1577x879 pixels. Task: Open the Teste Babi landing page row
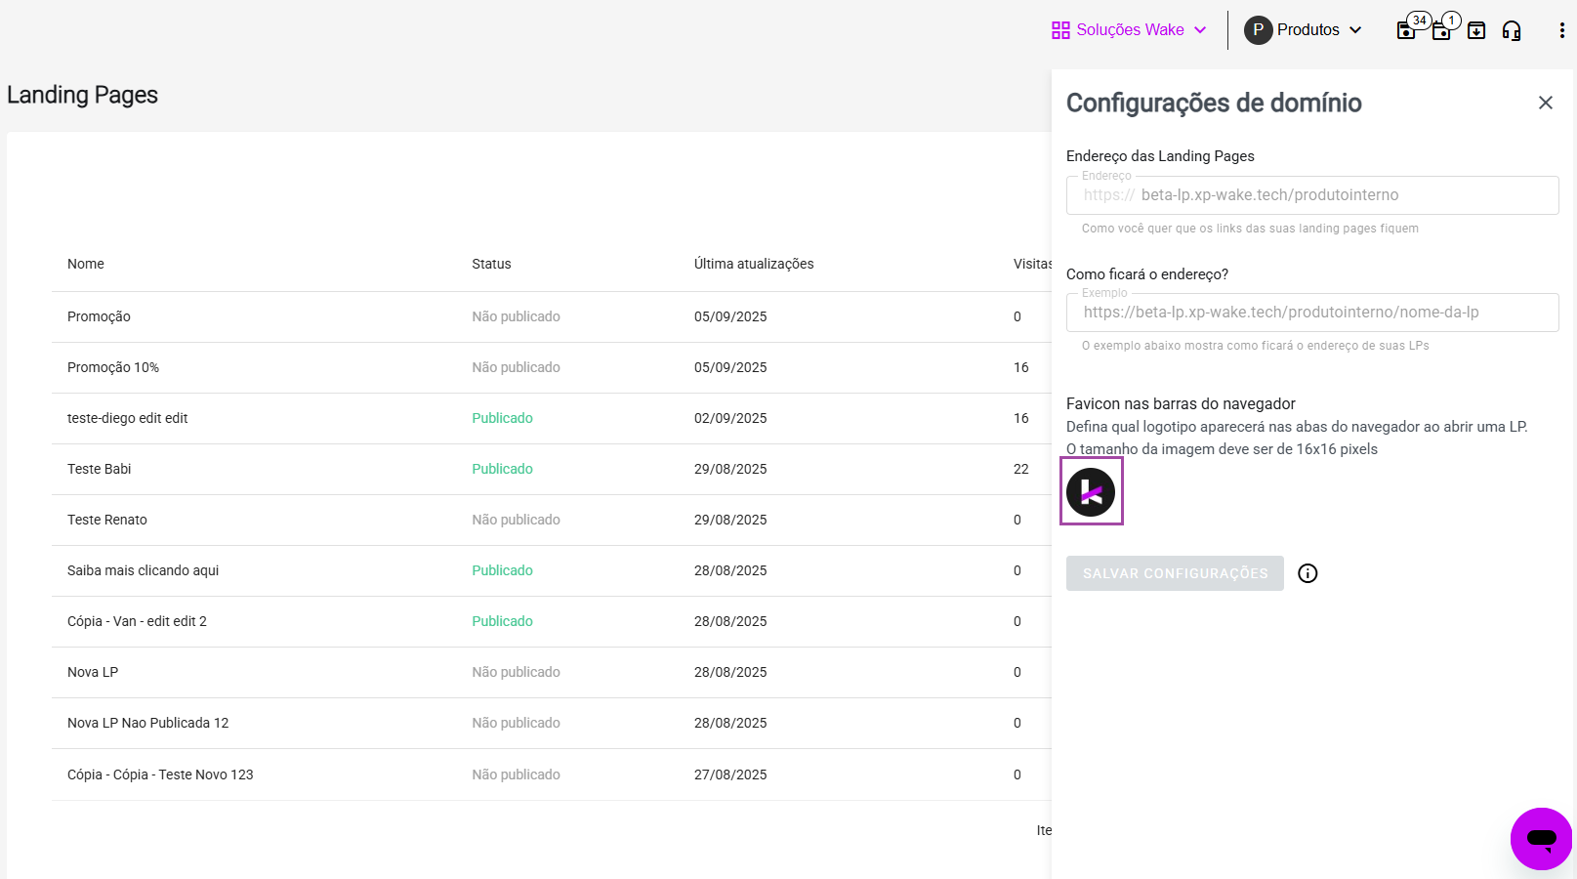pos(100,469)
